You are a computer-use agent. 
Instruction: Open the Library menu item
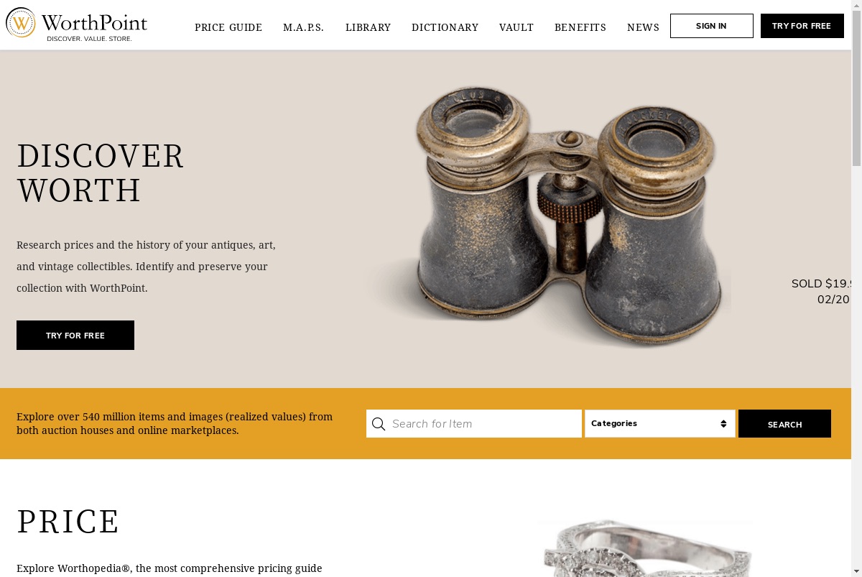368,27
